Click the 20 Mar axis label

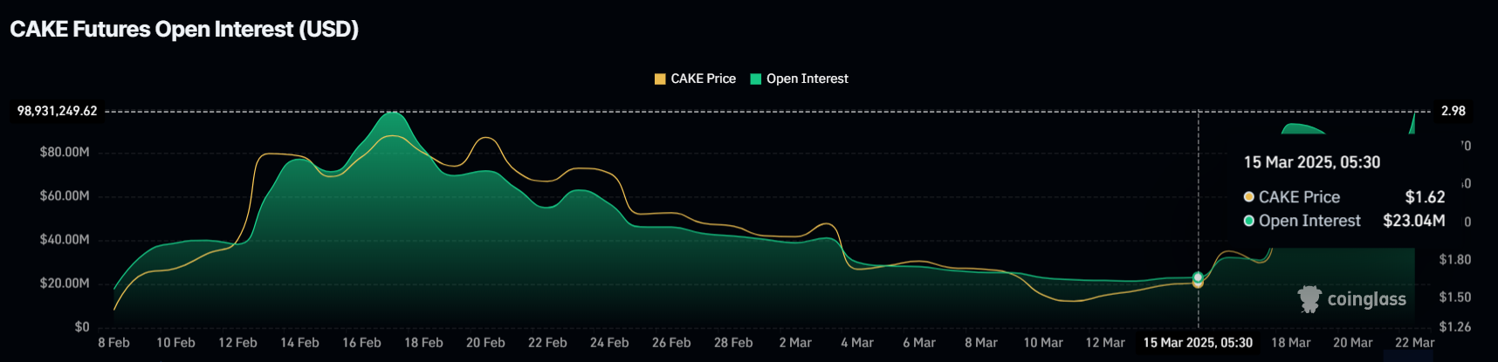pyautogui.click(x=1352, y=343)
